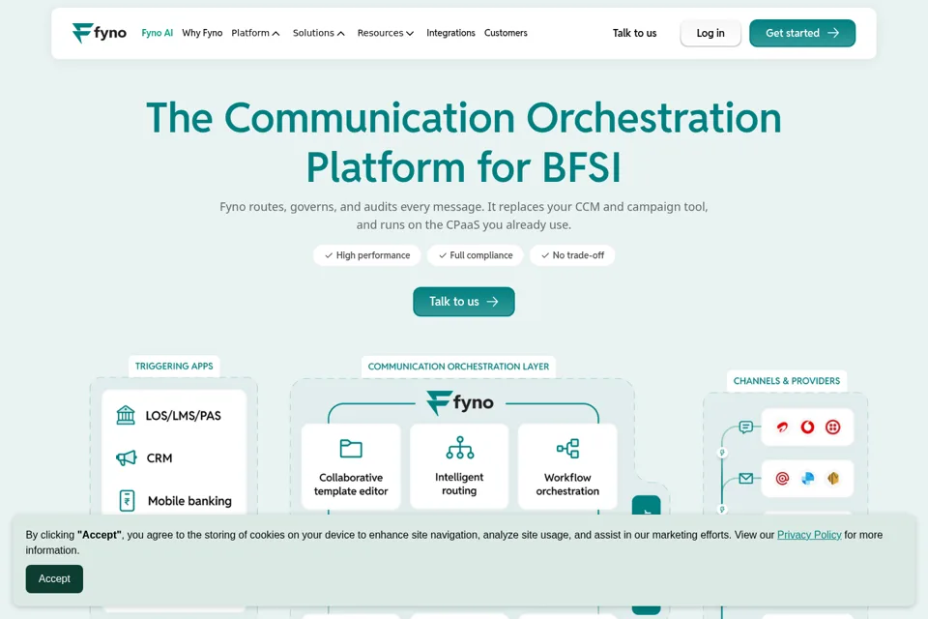Image resolution: width=928 pixels, height=619 pixels.
Task: Click the LOS/LMS/PAS text
Action: pos(184,416)
